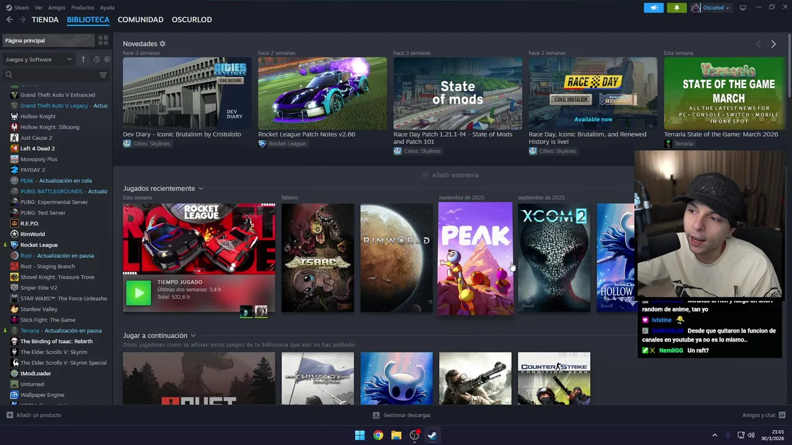The height and width of the screenshot is (445, 792).
Task: Select Grand Theft Auto V Enhanced in library
Action: pyautogui.click(x=57, y=95)
